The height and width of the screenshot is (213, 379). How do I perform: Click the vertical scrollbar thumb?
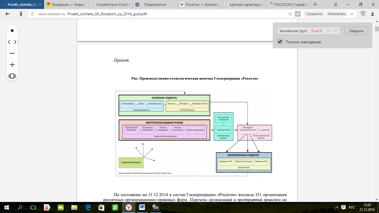pyautogui.click(x=377, y=29)
